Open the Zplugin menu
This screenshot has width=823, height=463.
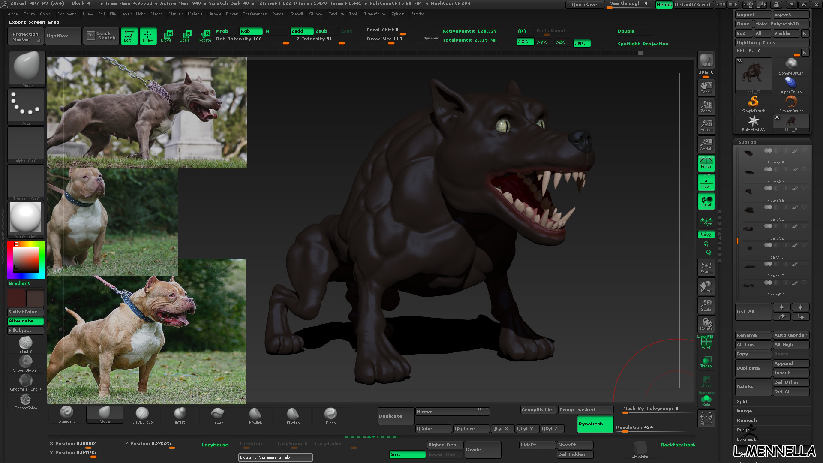[x=398, y=14]
